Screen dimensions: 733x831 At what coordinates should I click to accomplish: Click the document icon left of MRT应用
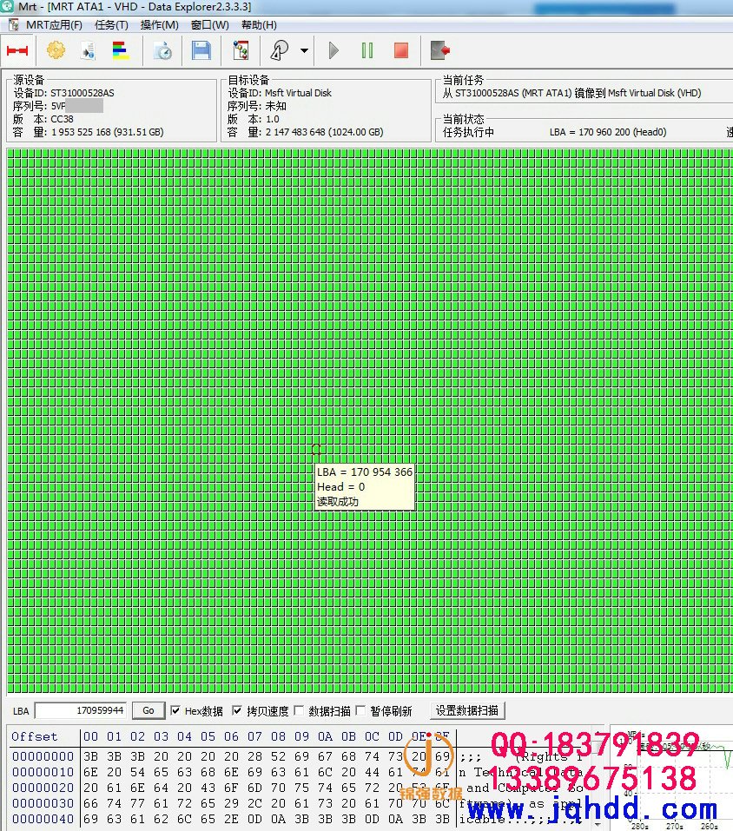(13, 25)
